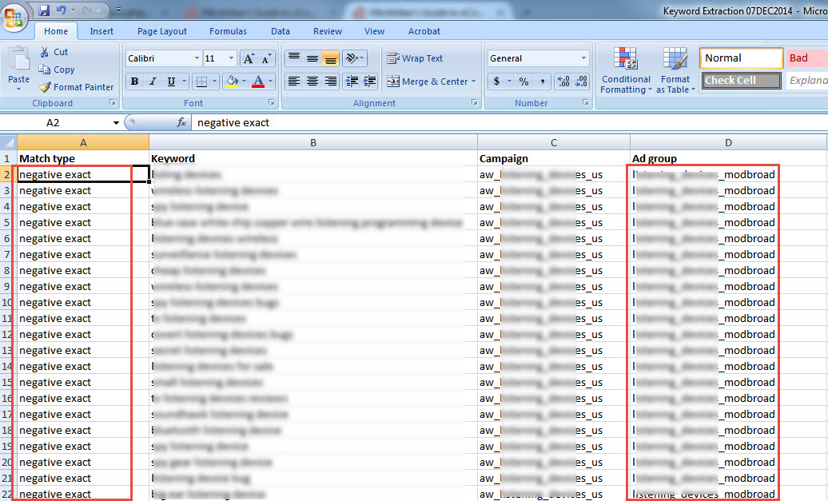Click the Percent Style icon
This screenshot has width=828, height=501.
pyautogui.click(x=523, y=82)
